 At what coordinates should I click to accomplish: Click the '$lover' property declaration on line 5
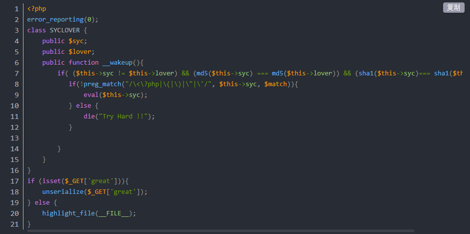tap(80, 52)
